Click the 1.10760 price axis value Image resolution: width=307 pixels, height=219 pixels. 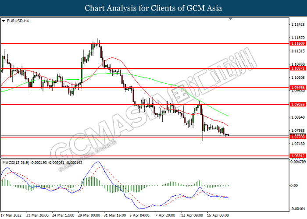(298, 64)
